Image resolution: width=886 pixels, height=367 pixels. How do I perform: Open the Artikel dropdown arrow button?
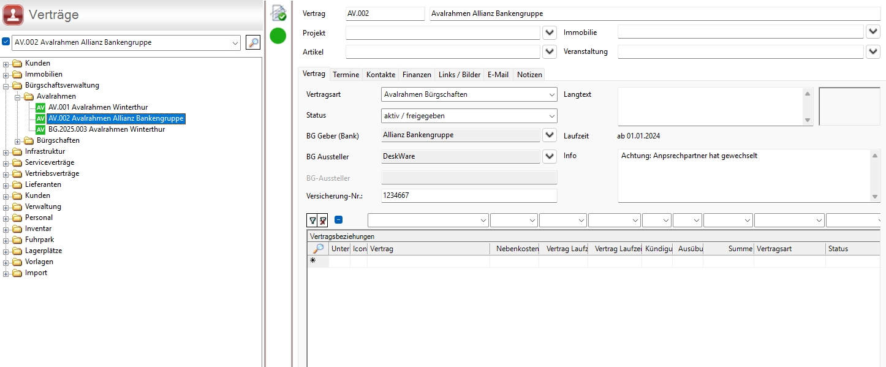click(x=550, y=51)
